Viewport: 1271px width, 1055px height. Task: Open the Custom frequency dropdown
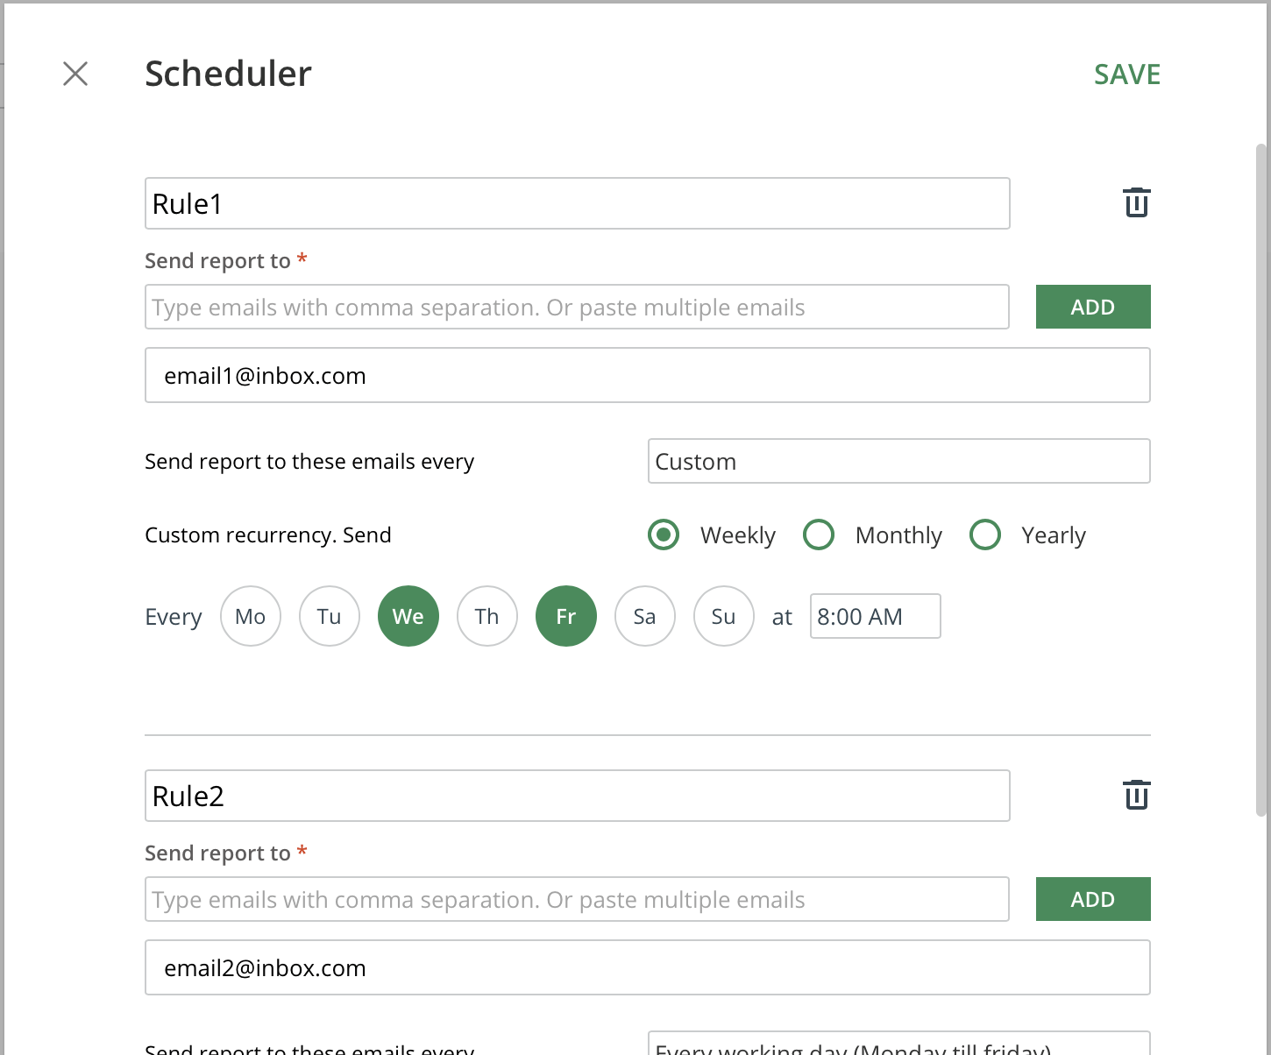(x=899, y=461)
